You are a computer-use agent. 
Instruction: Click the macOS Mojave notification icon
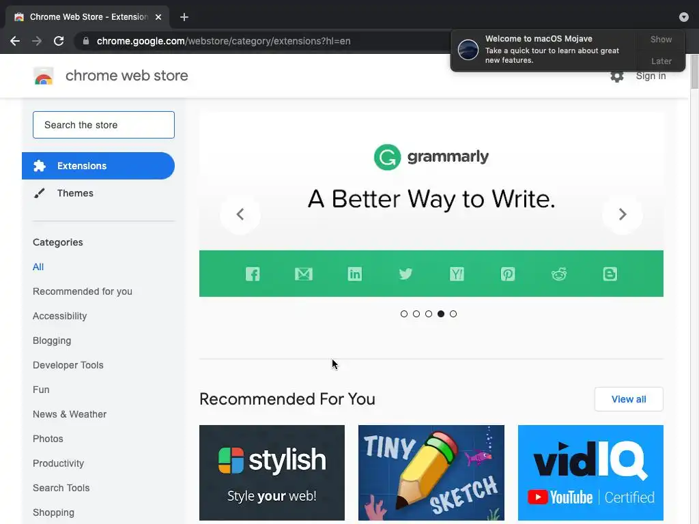point(468,49)
